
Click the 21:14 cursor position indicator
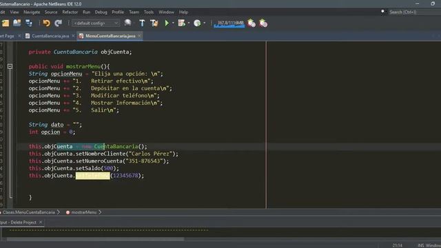click(x=397, y=245)
